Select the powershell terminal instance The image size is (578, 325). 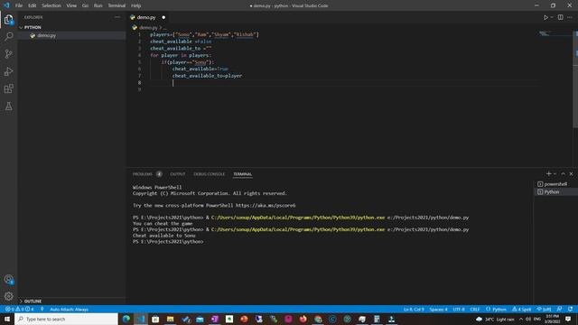[555, 184]
